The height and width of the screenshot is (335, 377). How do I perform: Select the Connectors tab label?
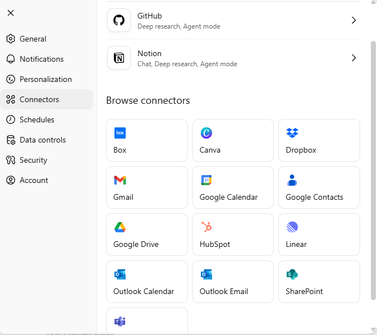(39, 99)
